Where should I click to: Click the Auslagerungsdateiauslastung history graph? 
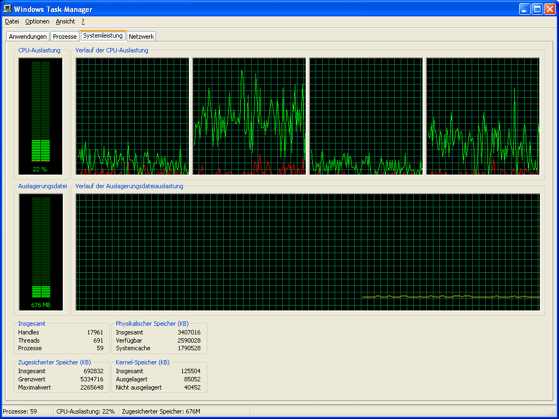point(308,252)
